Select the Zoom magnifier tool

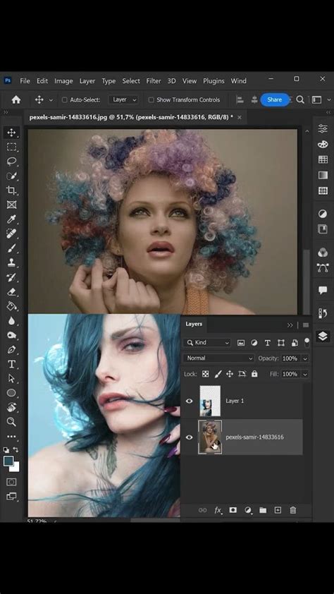coord(11,422)
